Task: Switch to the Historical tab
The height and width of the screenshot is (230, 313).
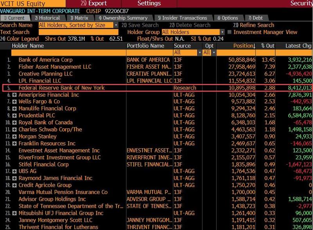Action: tap(48, 18)
